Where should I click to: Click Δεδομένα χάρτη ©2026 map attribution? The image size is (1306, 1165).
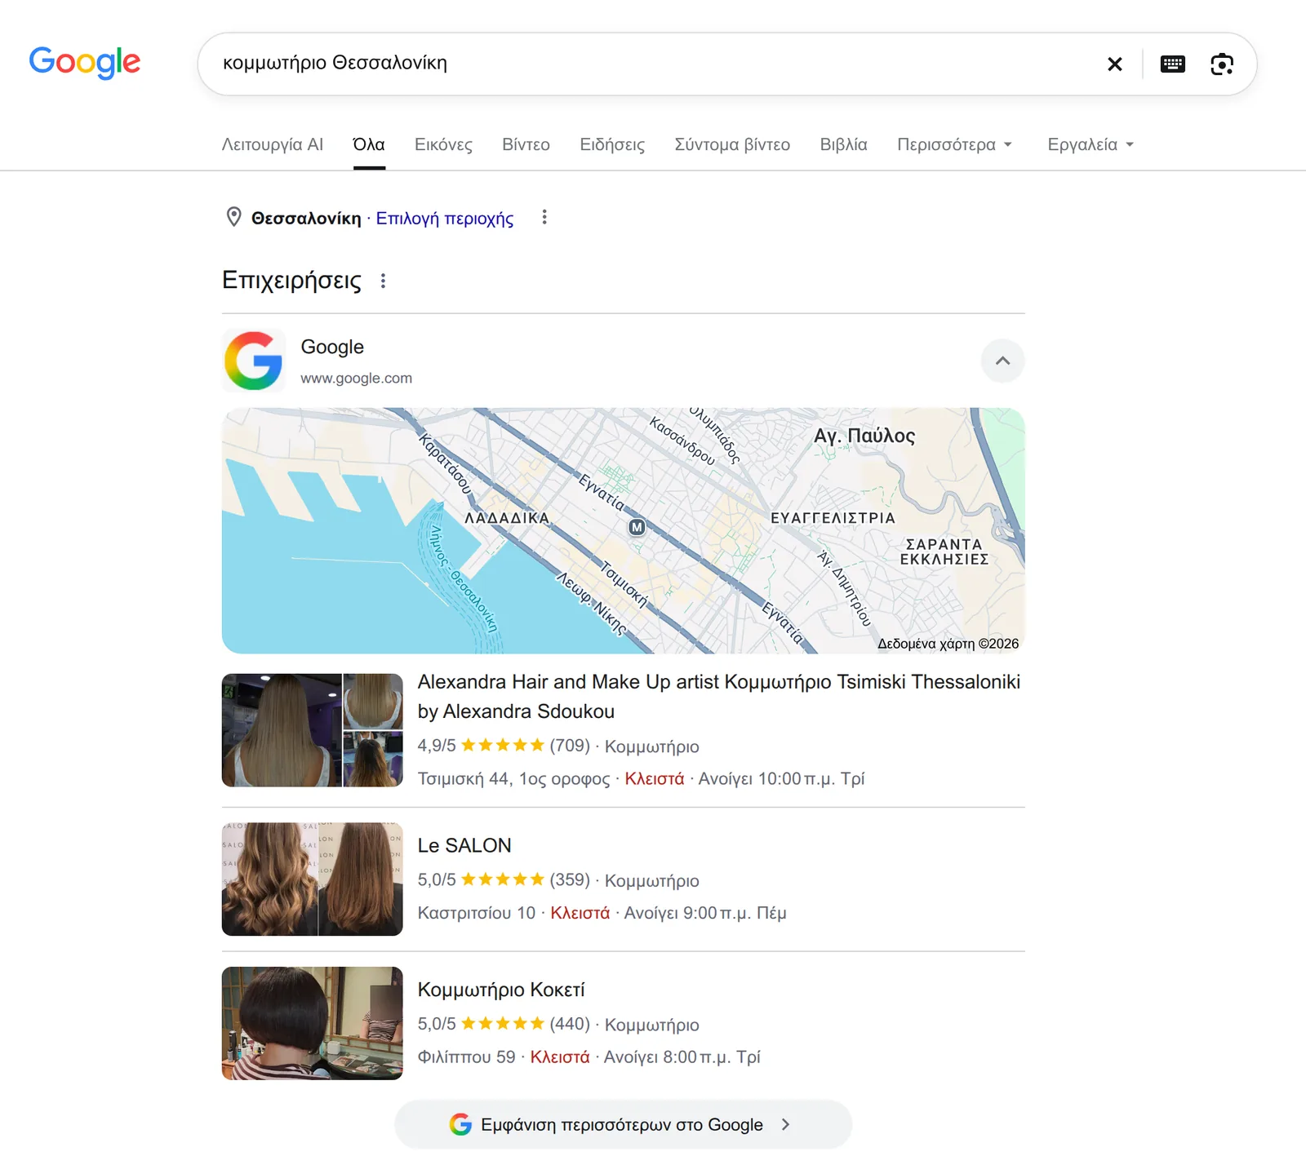[948, 644]
